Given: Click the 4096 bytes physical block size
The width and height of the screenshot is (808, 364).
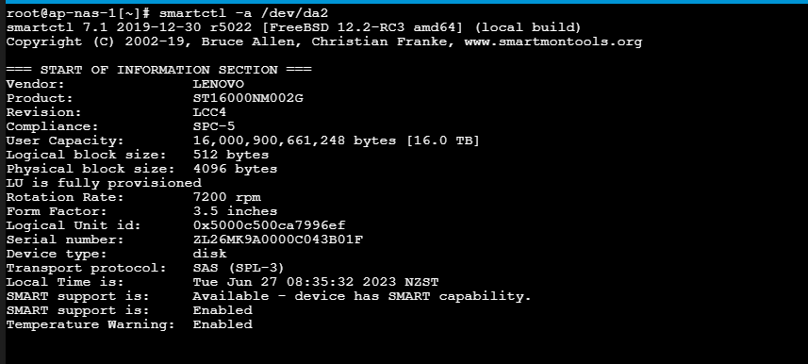Looking at the screenshot, I should [x=235, y=169].
